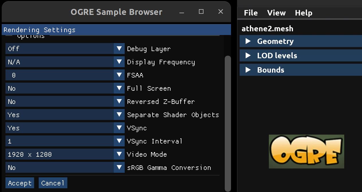Open the Reversed Z-Buffer combo box
Screen dimensions: 362x192
click(65, 102)
